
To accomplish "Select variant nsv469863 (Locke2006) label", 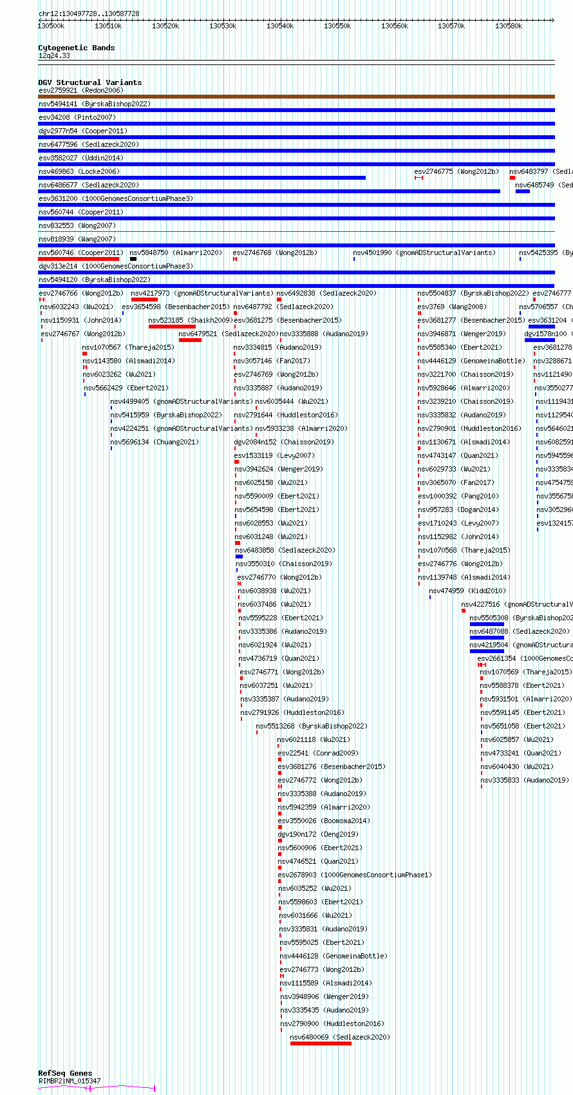I will tap(79, 171).
